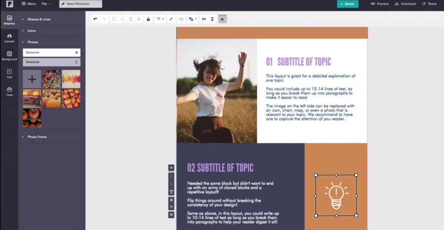Open the opacity dropdown in toolbar

click(x=160, y=19)
